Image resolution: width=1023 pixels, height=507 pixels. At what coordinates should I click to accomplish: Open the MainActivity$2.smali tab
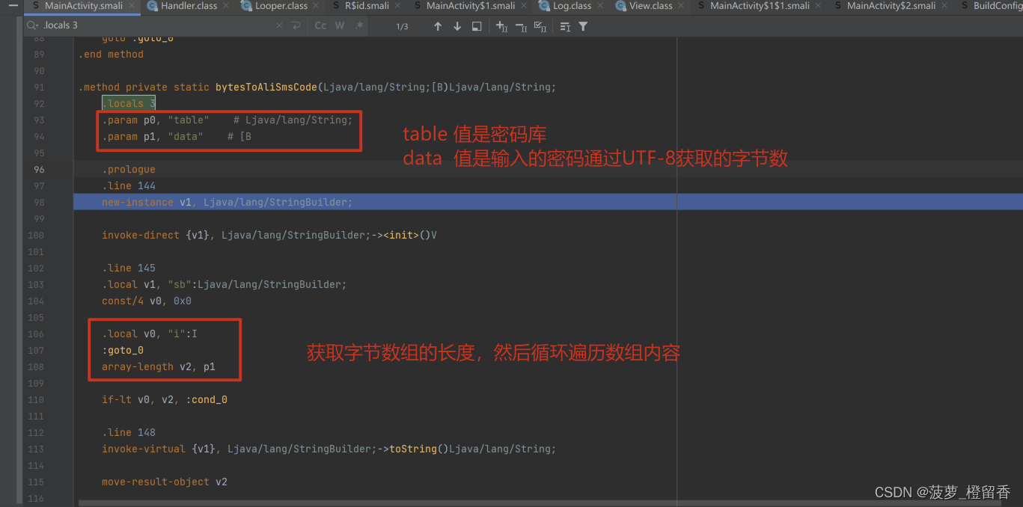891,6
